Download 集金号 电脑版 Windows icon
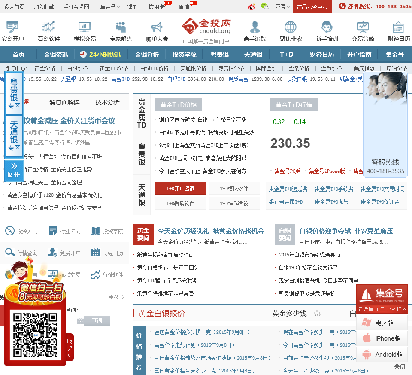Screen dimensions: 412x375 pos(367,323)
